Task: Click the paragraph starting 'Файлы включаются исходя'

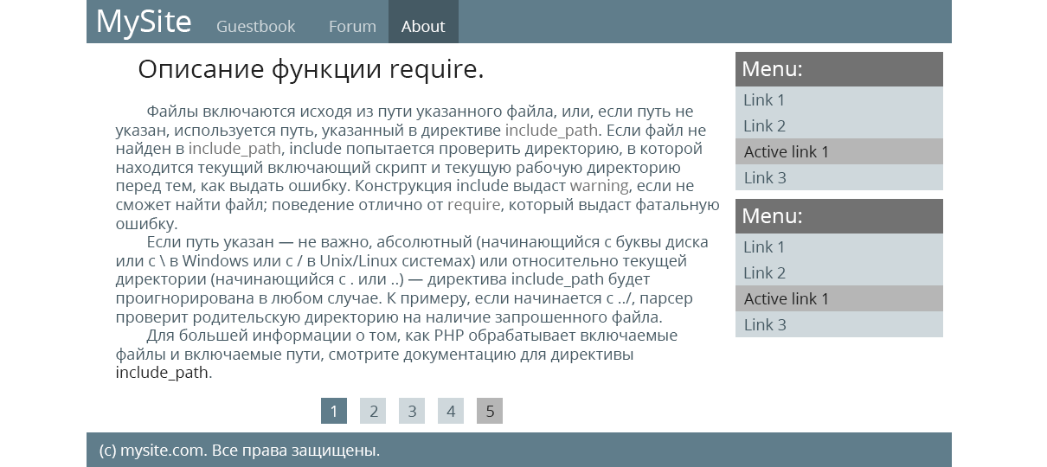Action: (418, 168)
